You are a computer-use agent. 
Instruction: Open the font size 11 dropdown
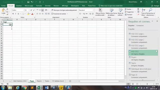[29, 10]
